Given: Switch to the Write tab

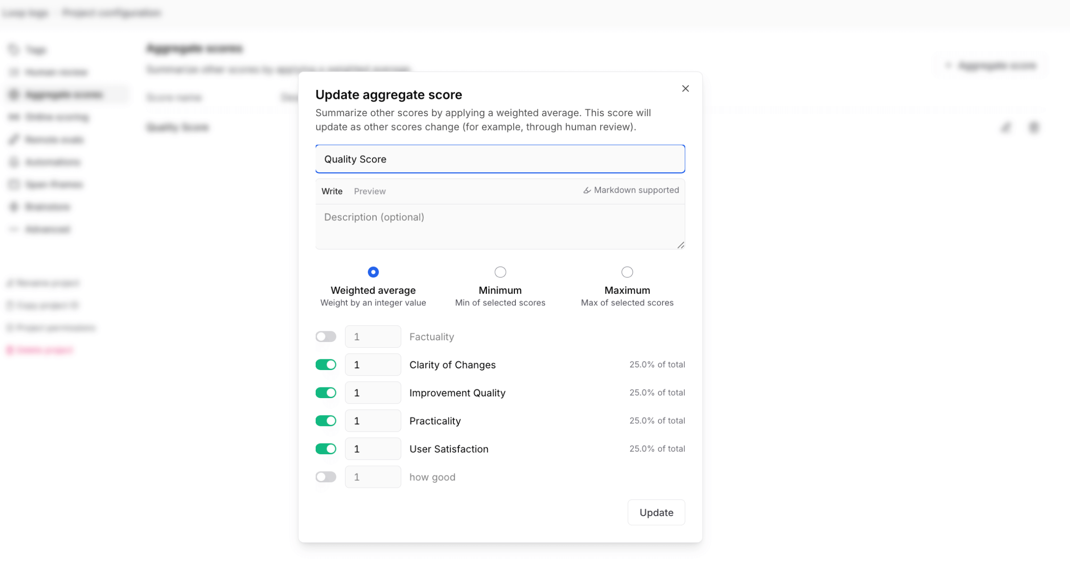Looking at the screenshot, I should (x=332, y=191).
